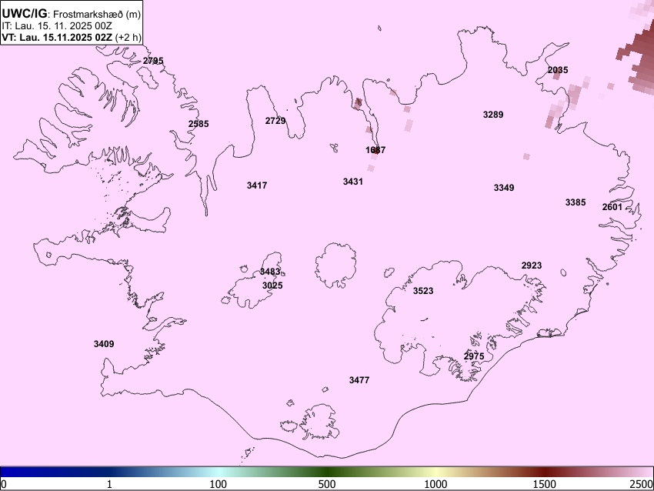Click the 3385 value label
Image resolution: width=654 pixels, height=491 pixels.
click(576, 202)
